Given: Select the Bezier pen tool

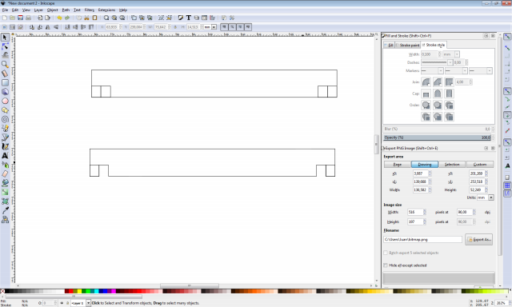Looking at the screenshot, I should 5,138.
